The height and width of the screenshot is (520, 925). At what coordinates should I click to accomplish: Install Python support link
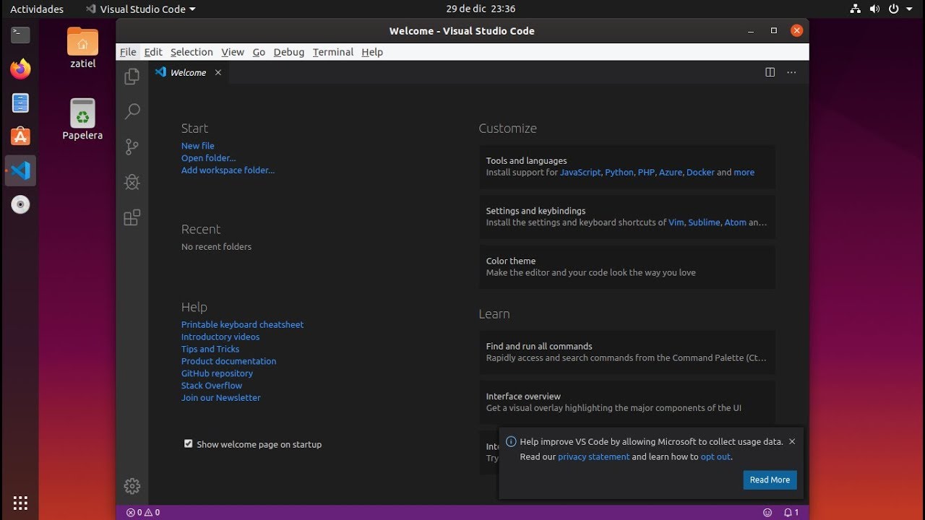619,173
